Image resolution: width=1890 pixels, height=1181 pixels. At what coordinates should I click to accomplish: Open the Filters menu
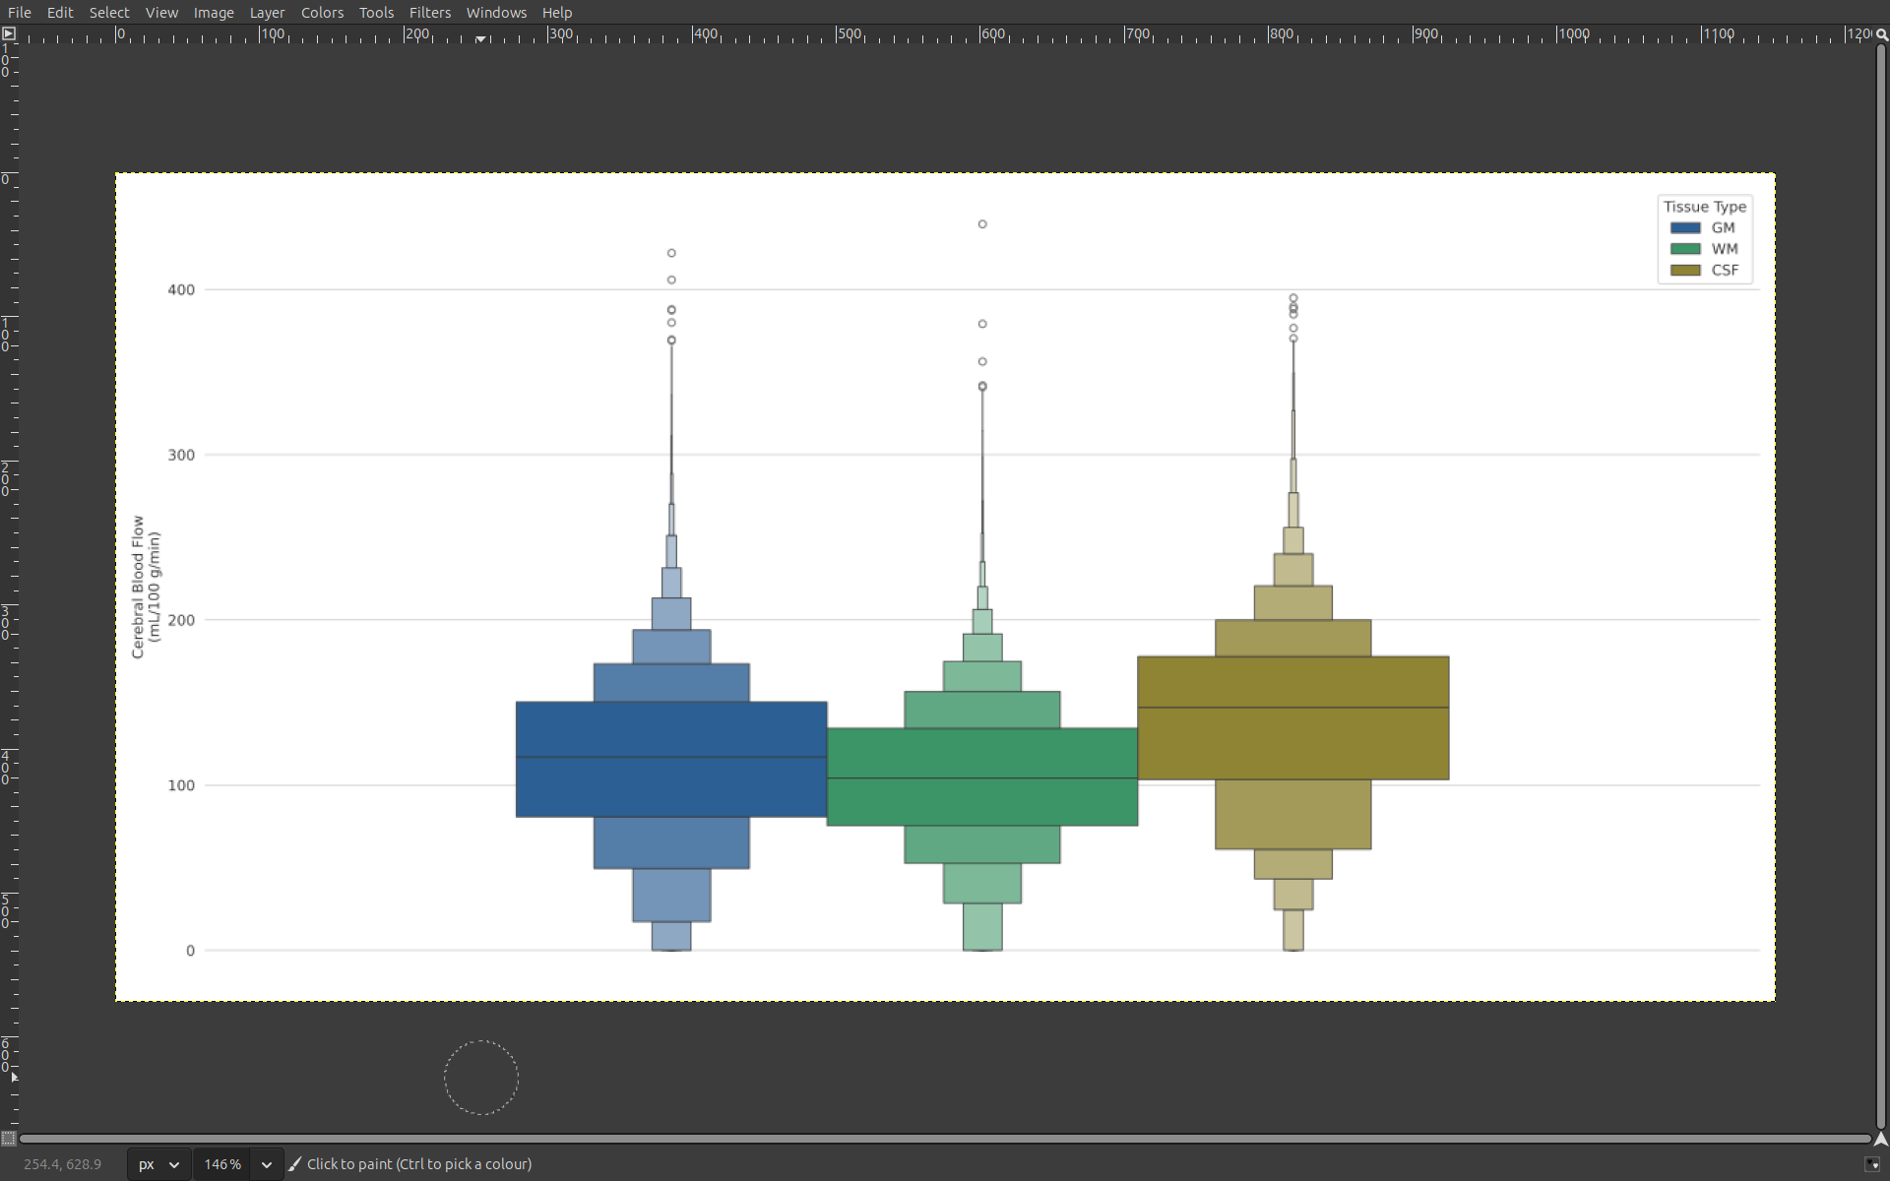click(x=429, y=12)
